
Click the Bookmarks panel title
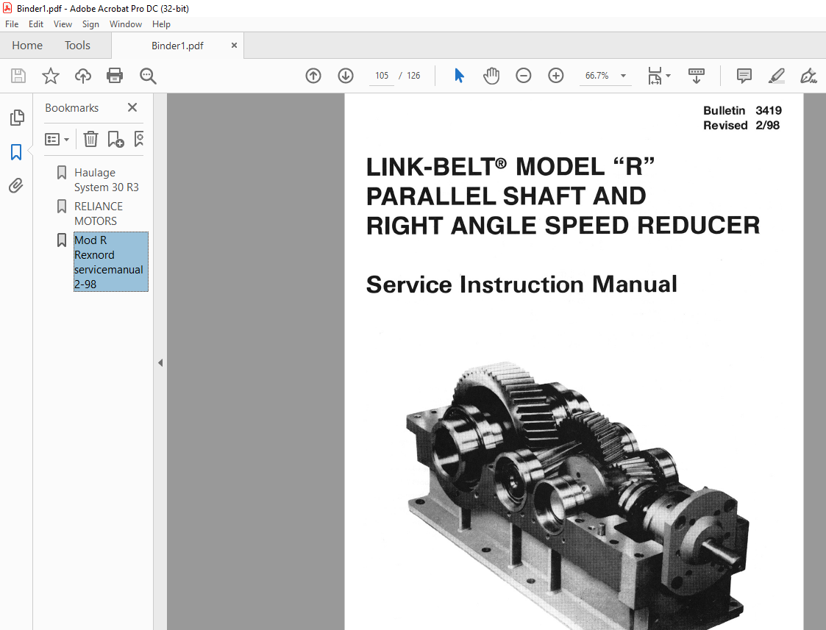pyautogui.click(x=71, y=108)
